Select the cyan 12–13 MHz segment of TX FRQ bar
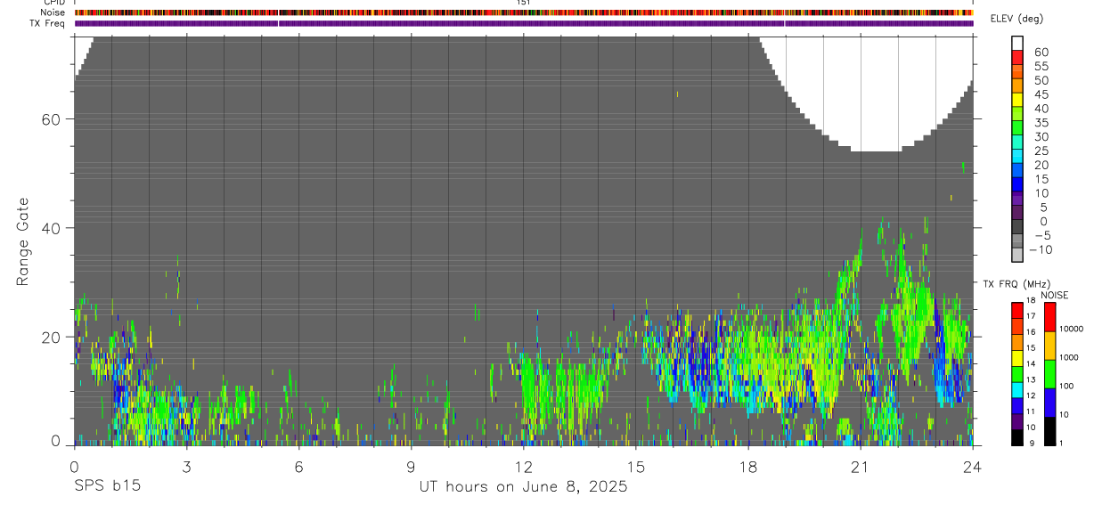 click(1016, 390)
